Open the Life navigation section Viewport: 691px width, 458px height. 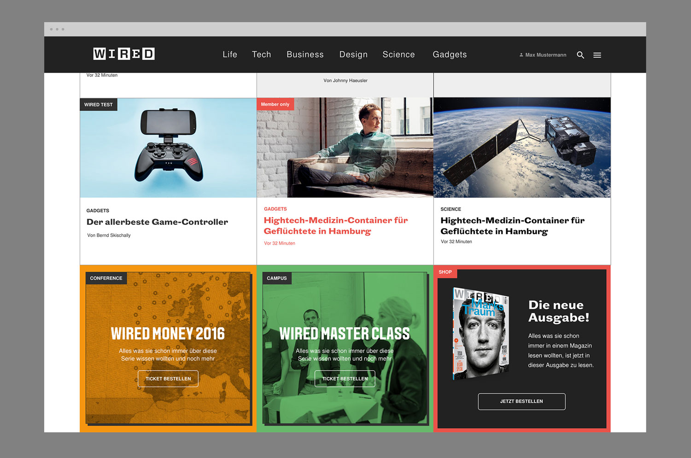(230, 54)
